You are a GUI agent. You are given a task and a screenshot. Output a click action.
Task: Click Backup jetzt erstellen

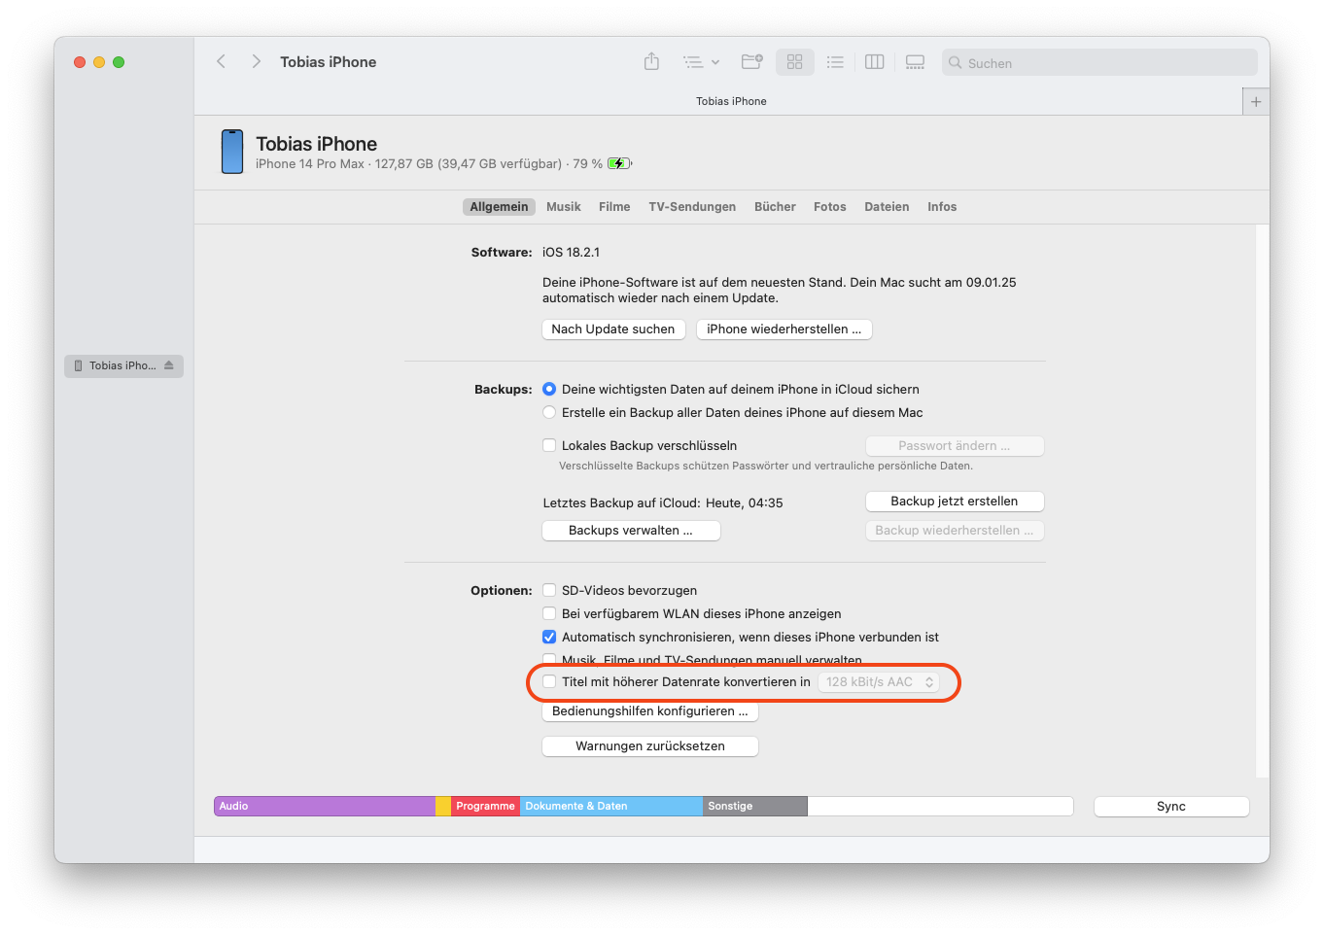pos(955,502)
